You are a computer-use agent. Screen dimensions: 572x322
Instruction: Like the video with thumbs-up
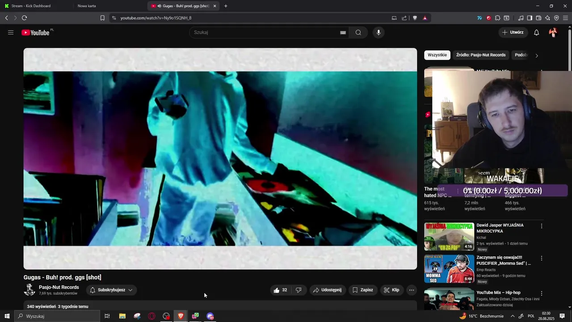280,290
